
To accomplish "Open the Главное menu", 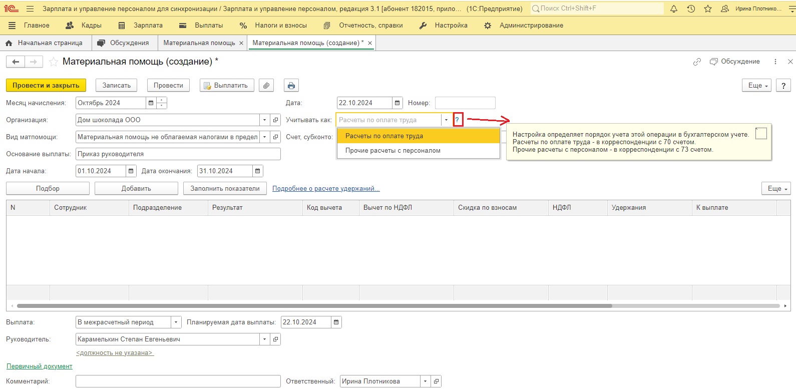I will pos(30,25).
